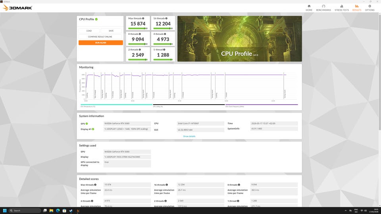This screenshot has width=381, height=214.
Task: Click the orange RUN AGAIN button
Action: click(100, 43)
